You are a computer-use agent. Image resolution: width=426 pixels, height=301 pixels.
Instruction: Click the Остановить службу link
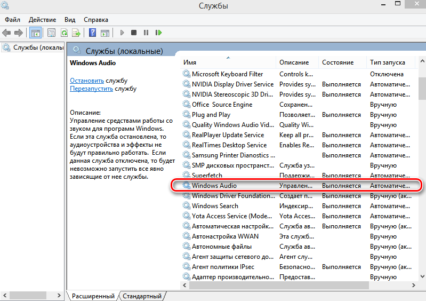87,81
